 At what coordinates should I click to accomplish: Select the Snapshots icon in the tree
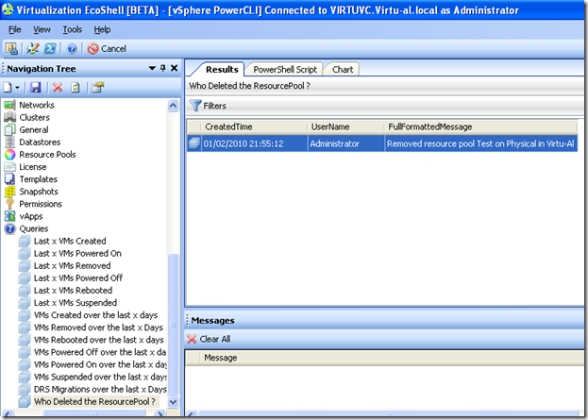click(9, 192)
